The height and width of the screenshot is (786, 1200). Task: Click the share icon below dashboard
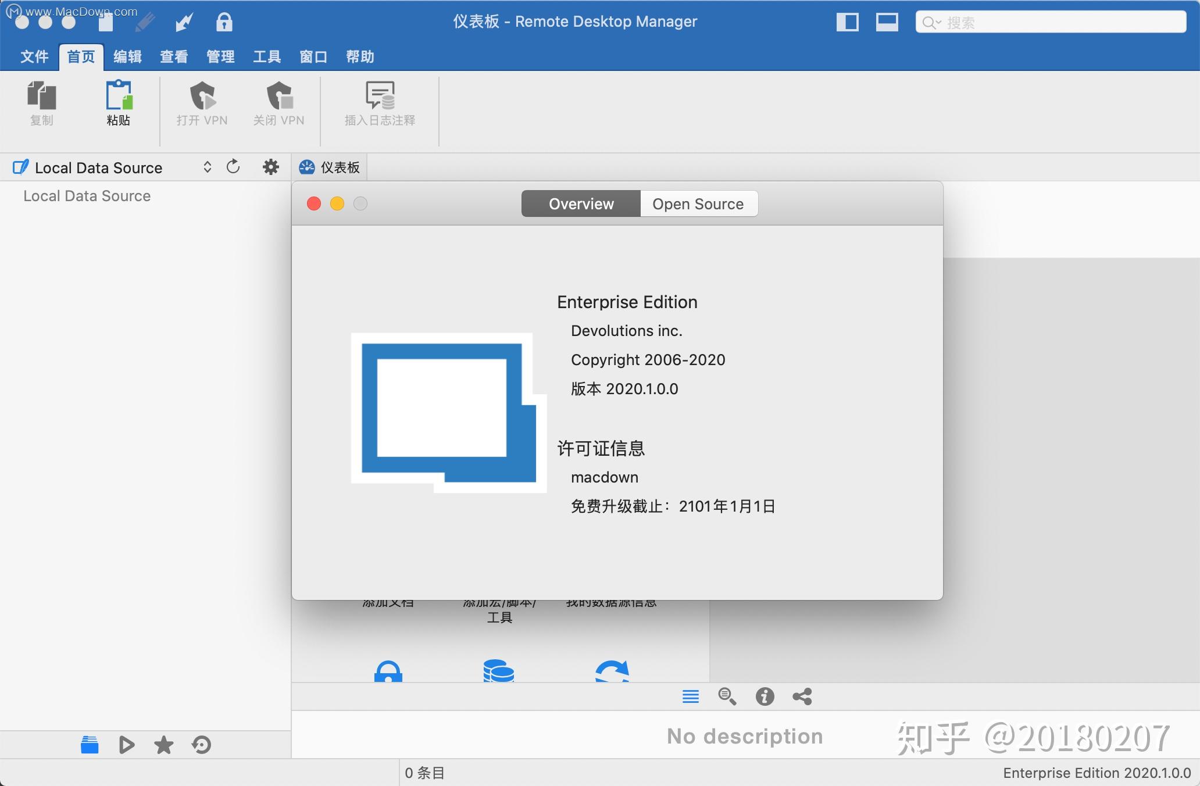802,696
